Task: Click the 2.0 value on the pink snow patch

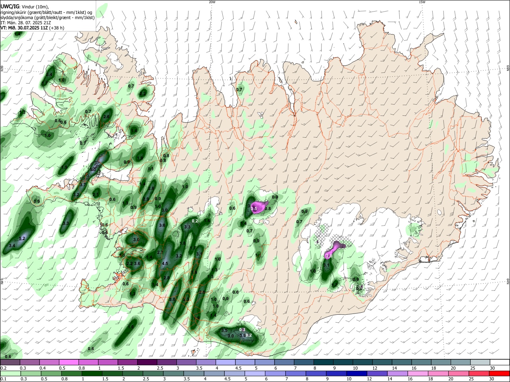Action: (329, 257)
